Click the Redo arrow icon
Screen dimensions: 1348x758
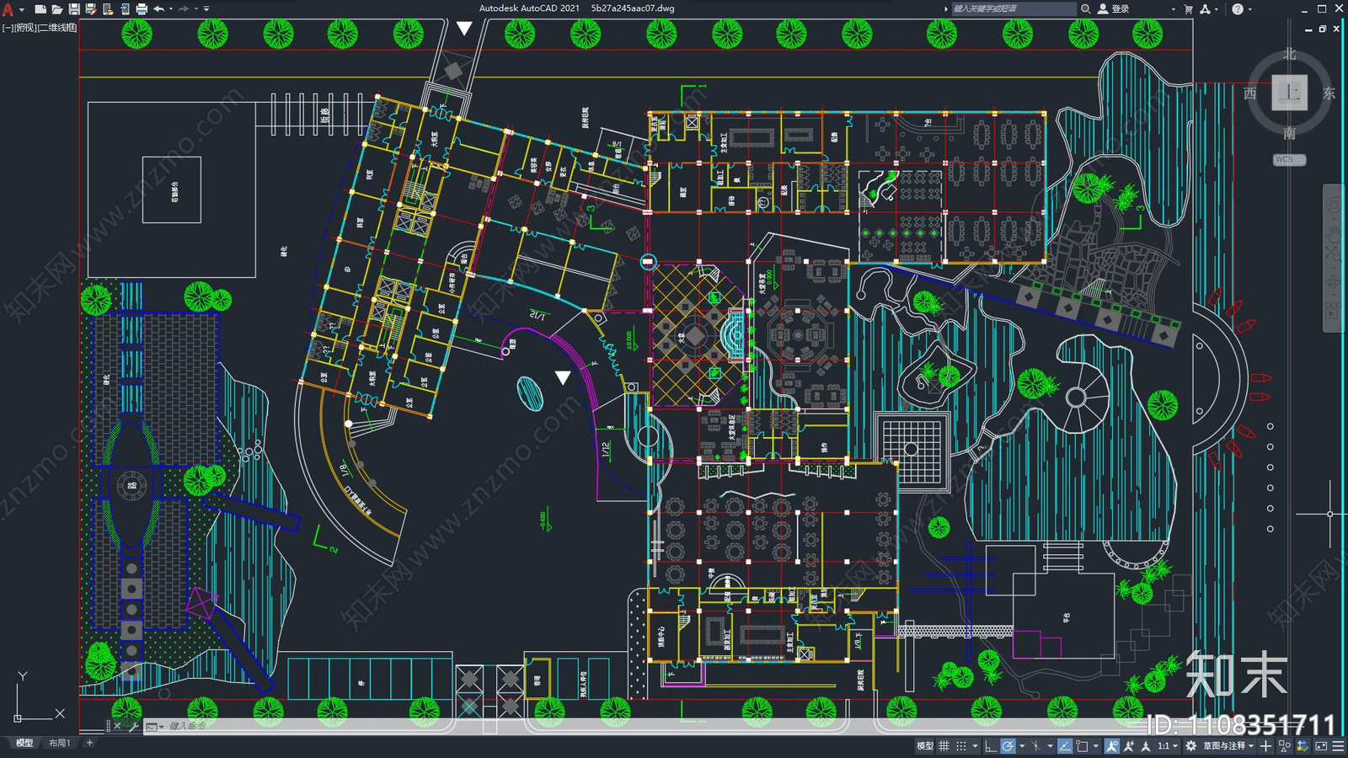point(184,9)
